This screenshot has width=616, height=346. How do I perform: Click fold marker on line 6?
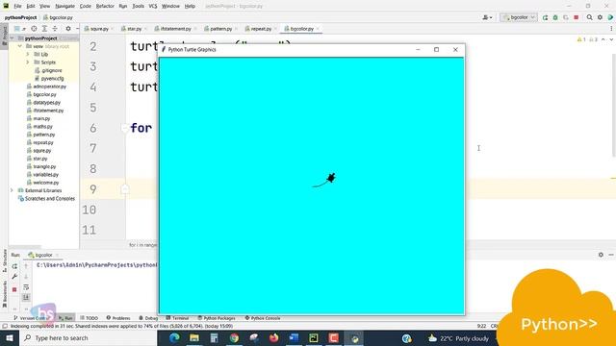pyautogui.click(x=124, y=128)
